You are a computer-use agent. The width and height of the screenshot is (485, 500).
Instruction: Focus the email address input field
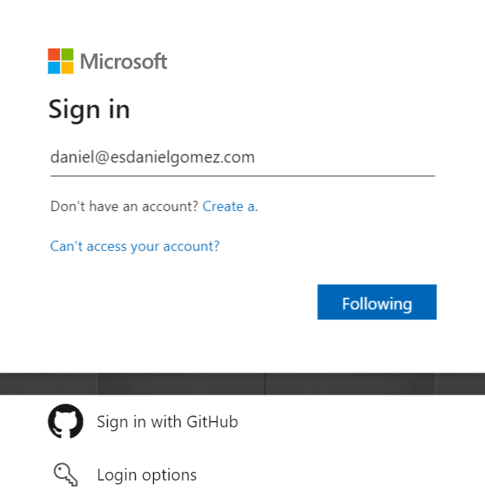(x=242, y=157)
